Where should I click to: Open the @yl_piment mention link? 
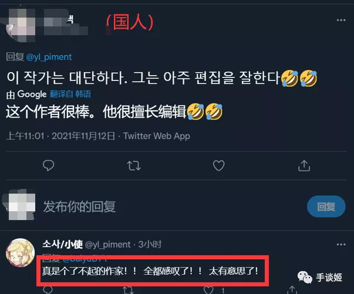49,57
